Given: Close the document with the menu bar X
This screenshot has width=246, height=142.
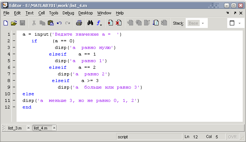Looking at the screenshot, I should pyautogui.click(x=241, y=13).
